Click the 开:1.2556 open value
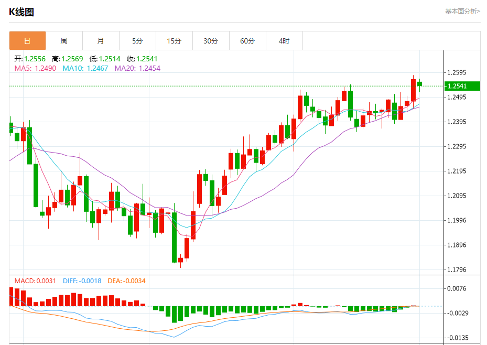The width and height of the screenshot is (487, 345). (30, 59)
